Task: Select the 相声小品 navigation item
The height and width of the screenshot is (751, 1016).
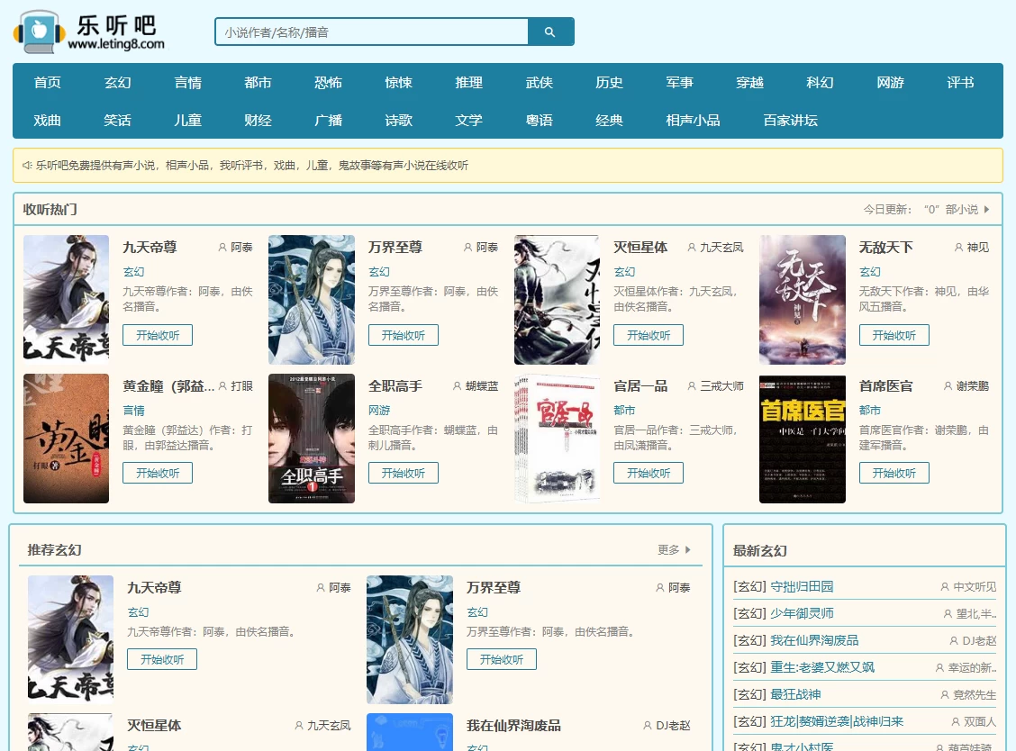Action: click(693, 121)
